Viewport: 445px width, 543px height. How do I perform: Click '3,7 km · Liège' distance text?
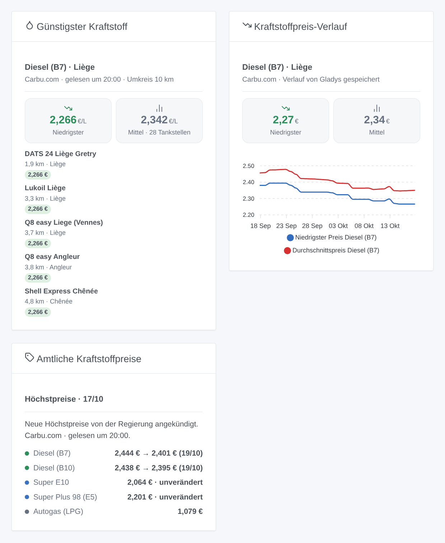coord(45,233)
